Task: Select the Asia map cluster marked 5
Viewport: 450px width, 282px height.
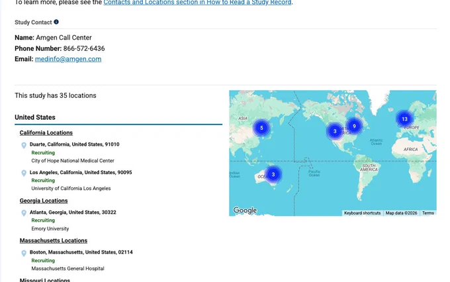Action: pyautogui.click(x=261, y=128)
